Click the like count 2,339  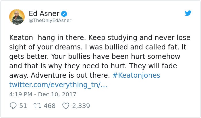point(81,106)
